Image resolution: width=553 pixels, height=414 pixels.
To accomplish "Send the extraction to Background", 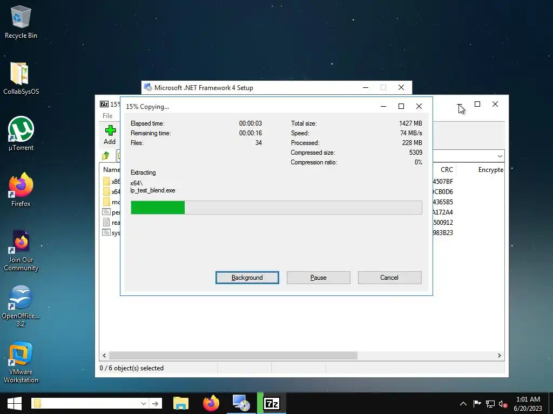I will 247,278.
